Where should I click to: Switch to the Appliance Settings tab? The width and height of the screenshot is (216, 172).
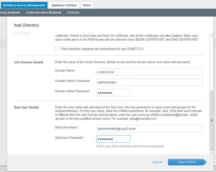click(64, 5)
